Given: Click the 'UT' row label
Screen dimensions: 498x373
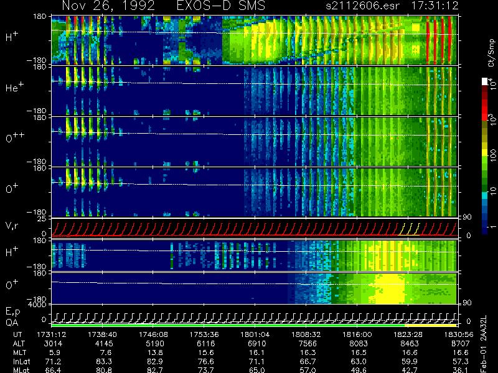Looking at the screenshot, I should [17, 334].
